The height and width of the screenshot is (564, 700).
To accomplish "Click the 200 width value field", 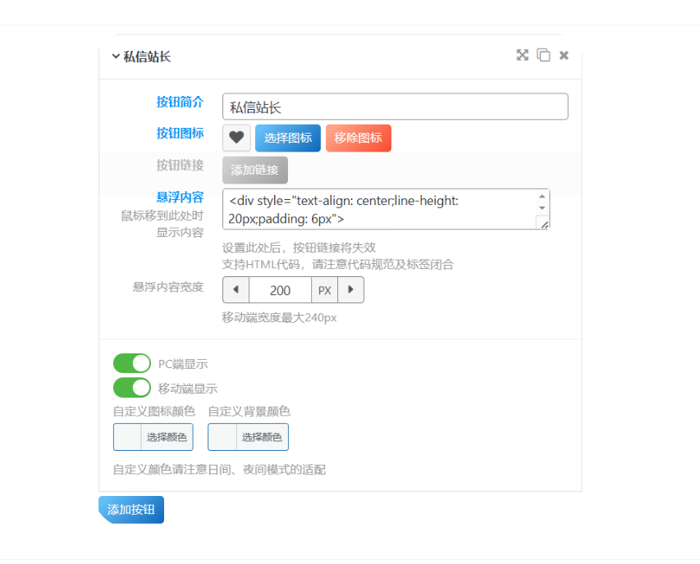I will pos(280,290).
